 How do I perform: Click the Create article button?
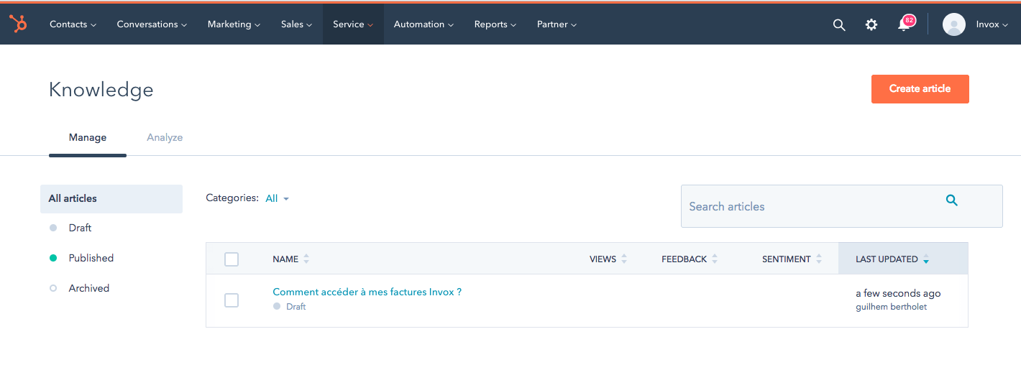920,89
